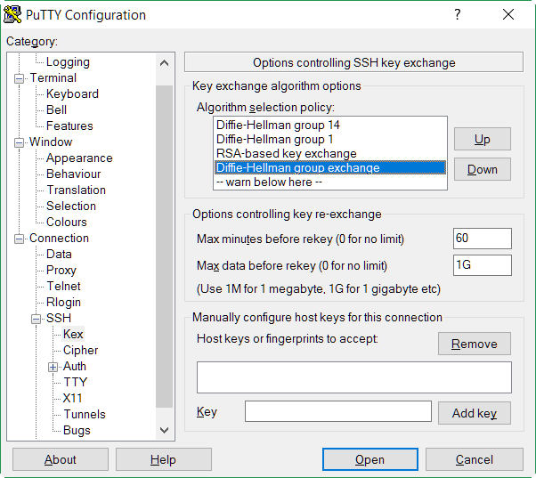The width and height of the screenshot is (536, 478).
Task: Click the host Key text input
Action: click(x=337, y=411)
